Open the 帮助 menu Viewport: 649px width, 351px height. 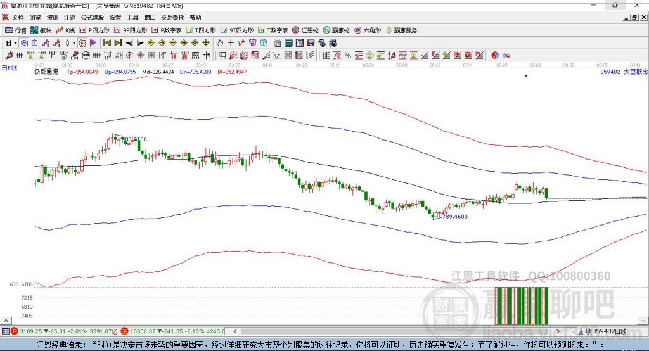pos(195,17)
